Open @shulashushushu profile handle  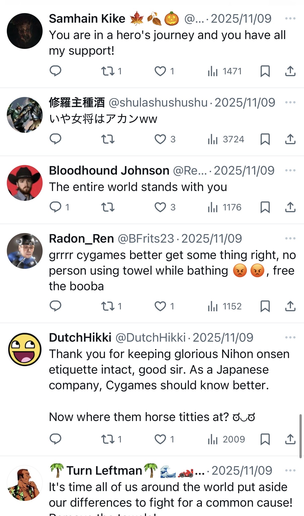tap(158, 103)
